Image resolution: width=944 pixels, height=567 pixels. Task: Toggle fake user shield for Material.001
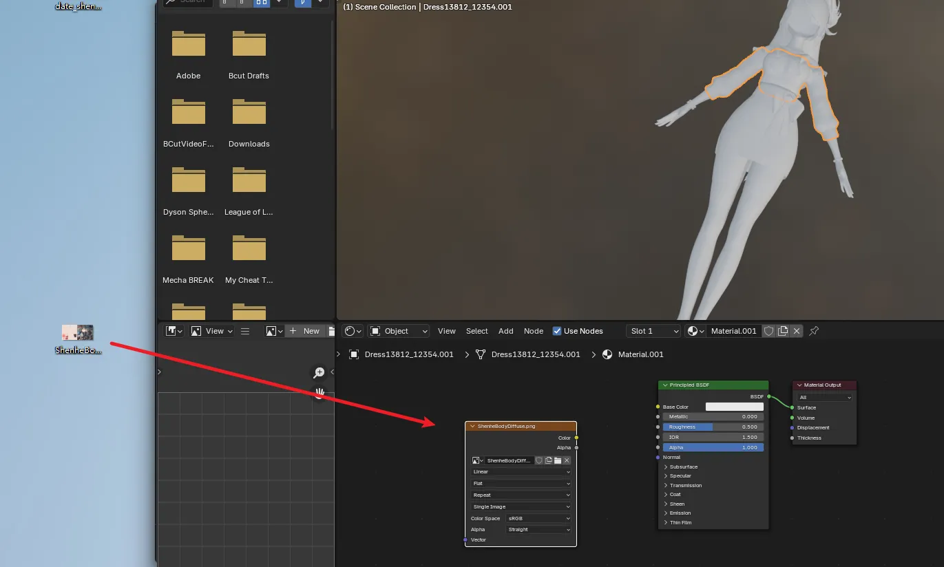(769, 331)
